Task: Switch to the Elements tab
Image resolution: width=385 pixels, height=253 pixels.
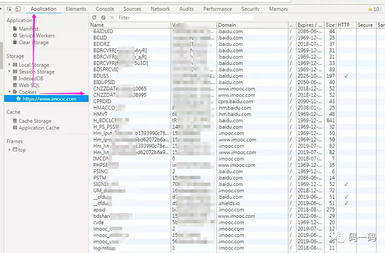Action: click(x=76, y=9)
